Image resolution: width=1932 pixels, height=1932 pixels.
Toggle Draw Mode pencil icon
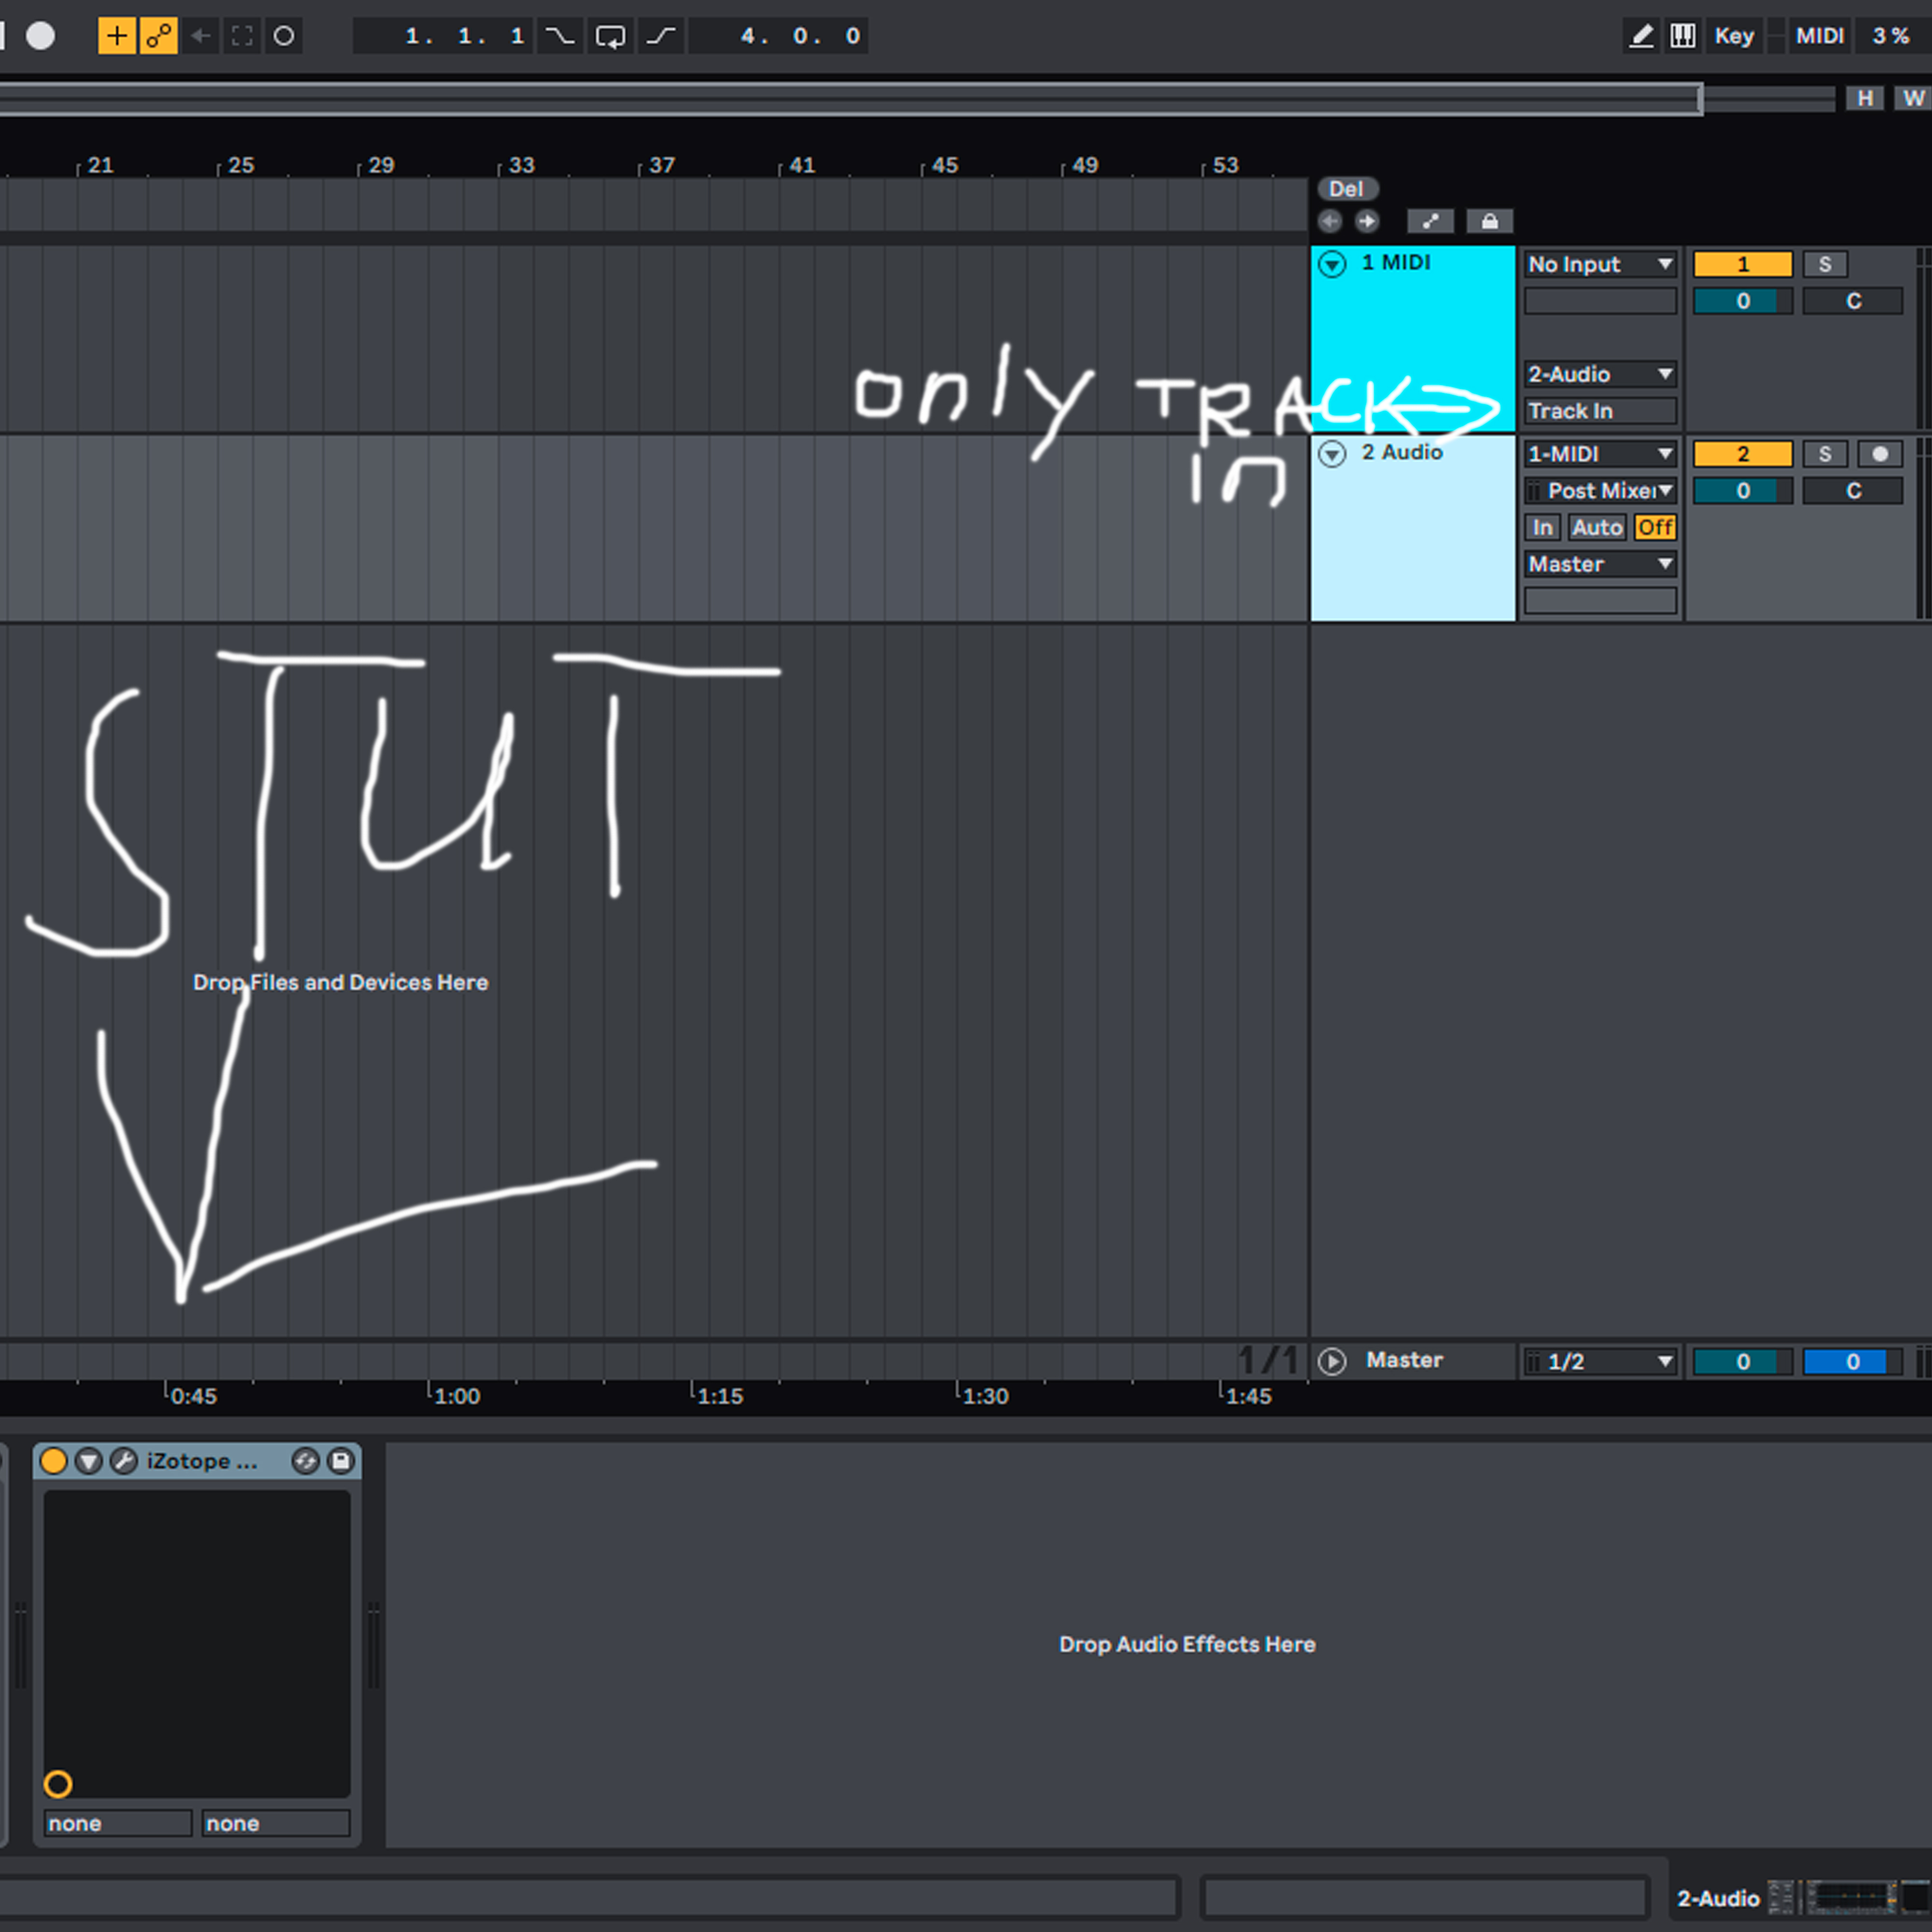coord(1641,36)
